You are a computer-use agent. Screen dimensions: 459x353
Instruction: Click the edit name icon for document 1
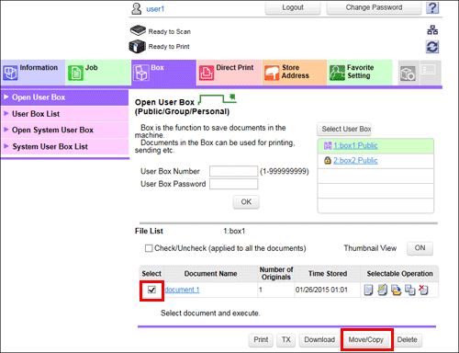382,290
